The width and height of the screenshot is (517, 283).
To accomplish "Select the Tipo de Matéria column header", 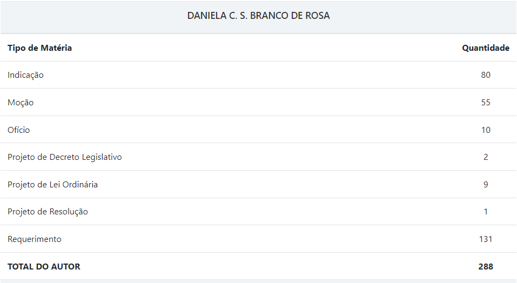I will (x=39, y=48).
